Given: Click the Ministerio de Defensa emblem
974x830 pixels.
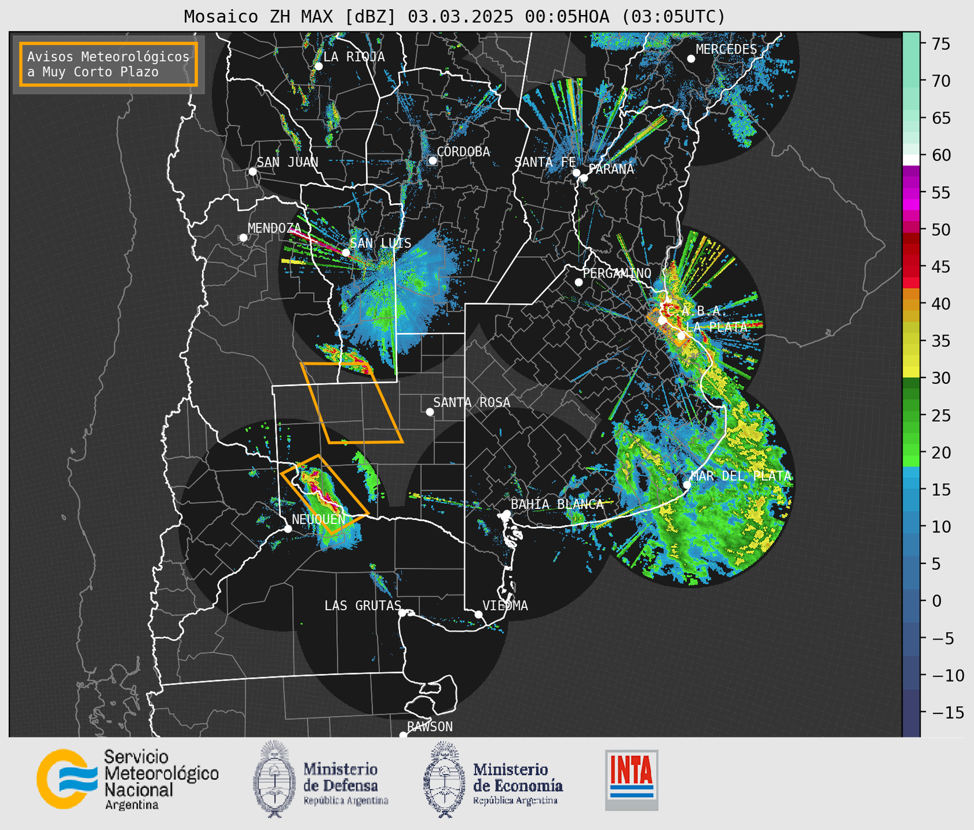Looking at the screenshot, I should tap(275, 779).
